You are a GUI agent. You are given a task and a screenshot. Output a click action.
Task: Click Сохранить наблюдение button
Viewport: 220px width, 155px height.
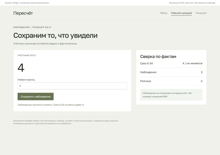(x=35, y=97)
